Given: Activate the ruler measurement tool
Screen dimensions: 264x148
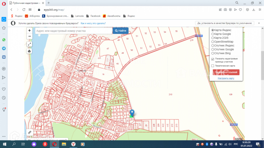Looking at the screenshot, I should pos(30,132).
